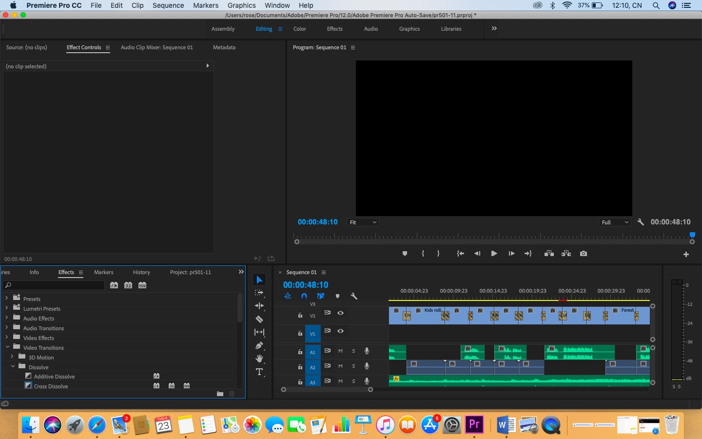Click the Effects search field
This screenshot has width=702, height=439.
pyautogui.click(x=54, y=285)
